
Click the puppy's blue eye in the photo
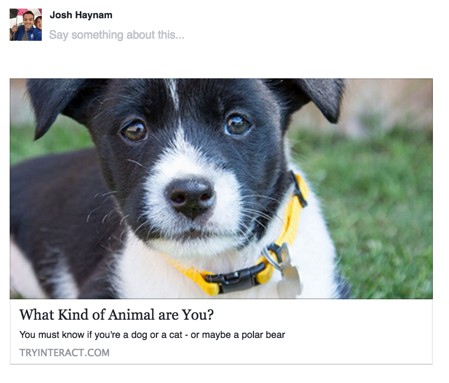click(x=238, y=126)
